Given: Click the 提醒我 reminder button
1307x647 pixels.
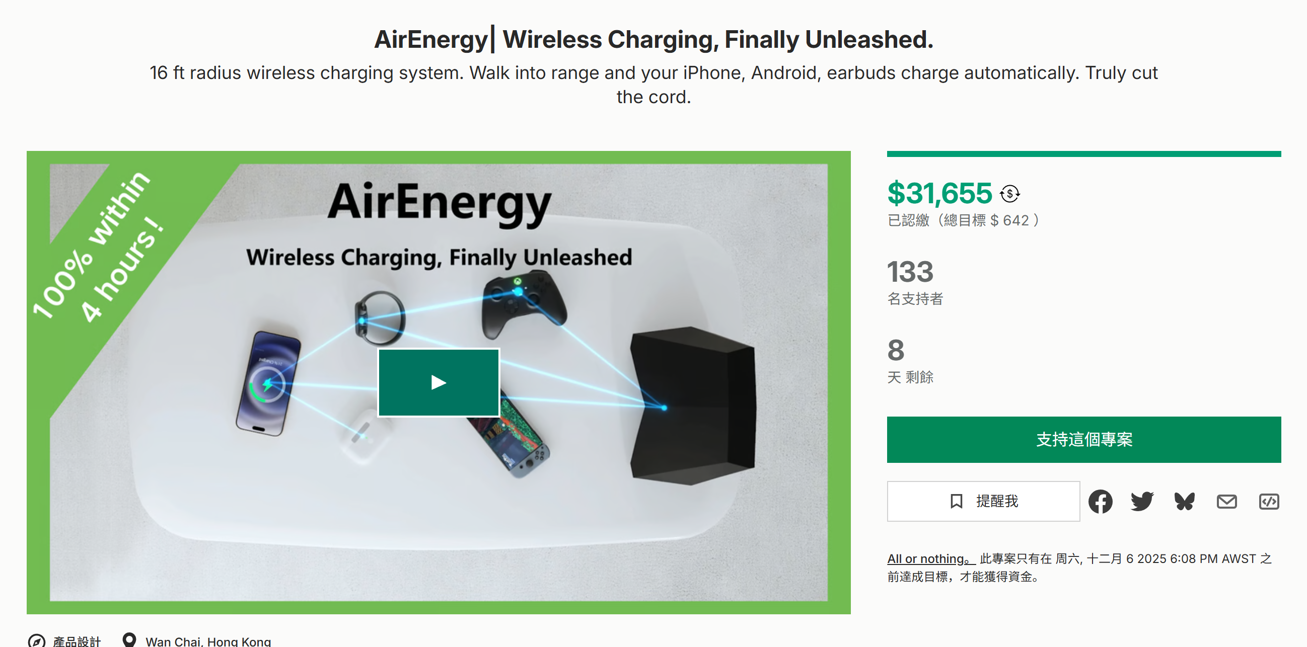Looking at the screenshot, I should pyautogui.click(x=983, y=501).
